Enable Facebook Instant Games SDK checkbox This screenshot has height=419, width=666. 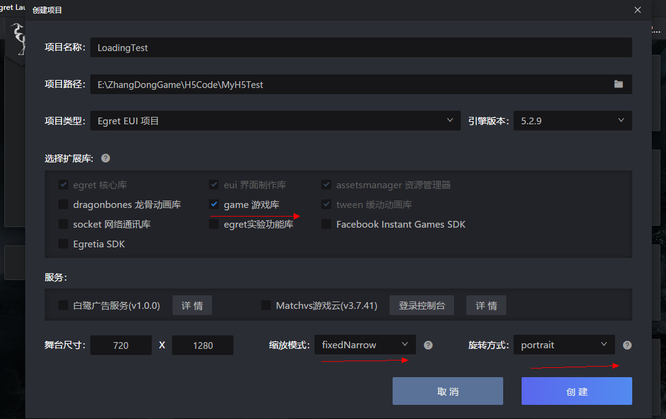326,224
